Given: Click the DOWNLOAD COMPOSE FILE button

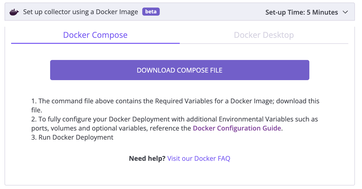Looking at the screenshot, I should click(179, 70).
